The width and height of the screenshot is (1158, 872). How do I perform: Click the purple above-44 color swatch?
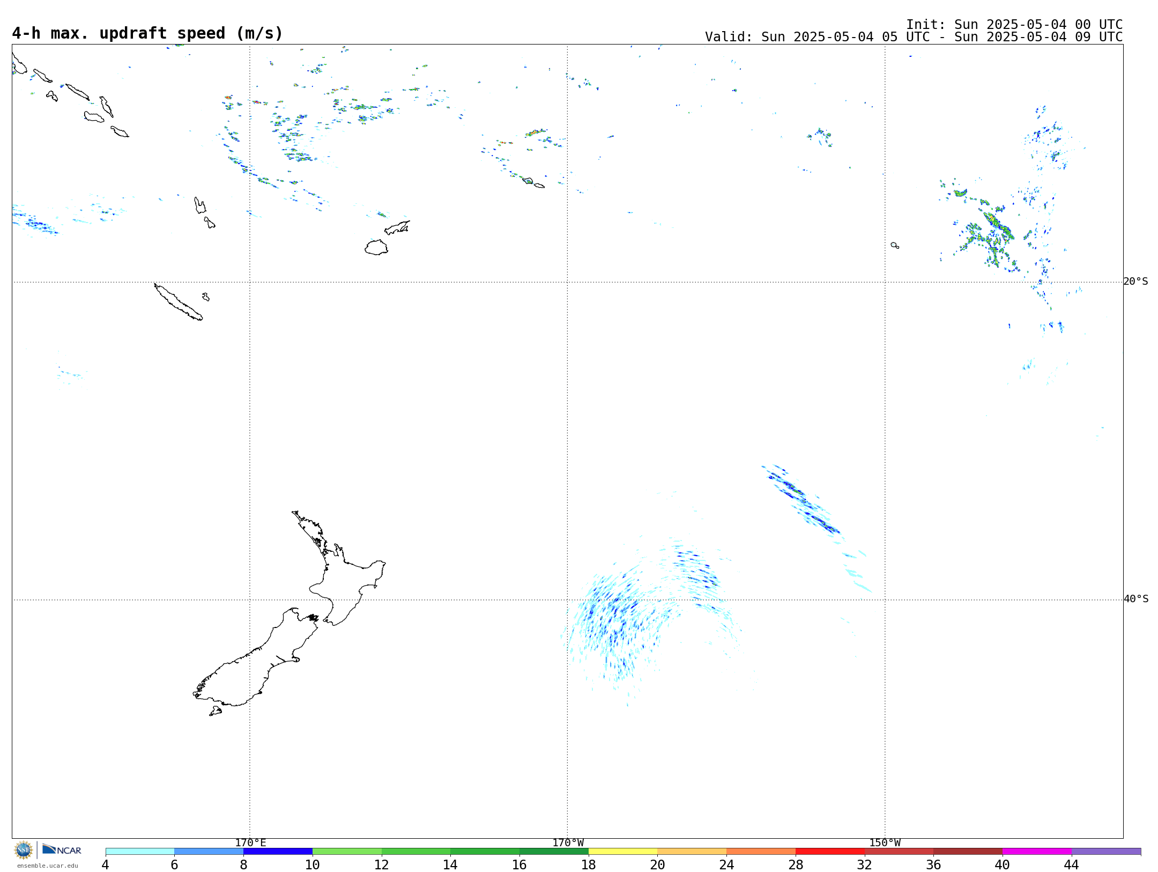pos(1106,852)
